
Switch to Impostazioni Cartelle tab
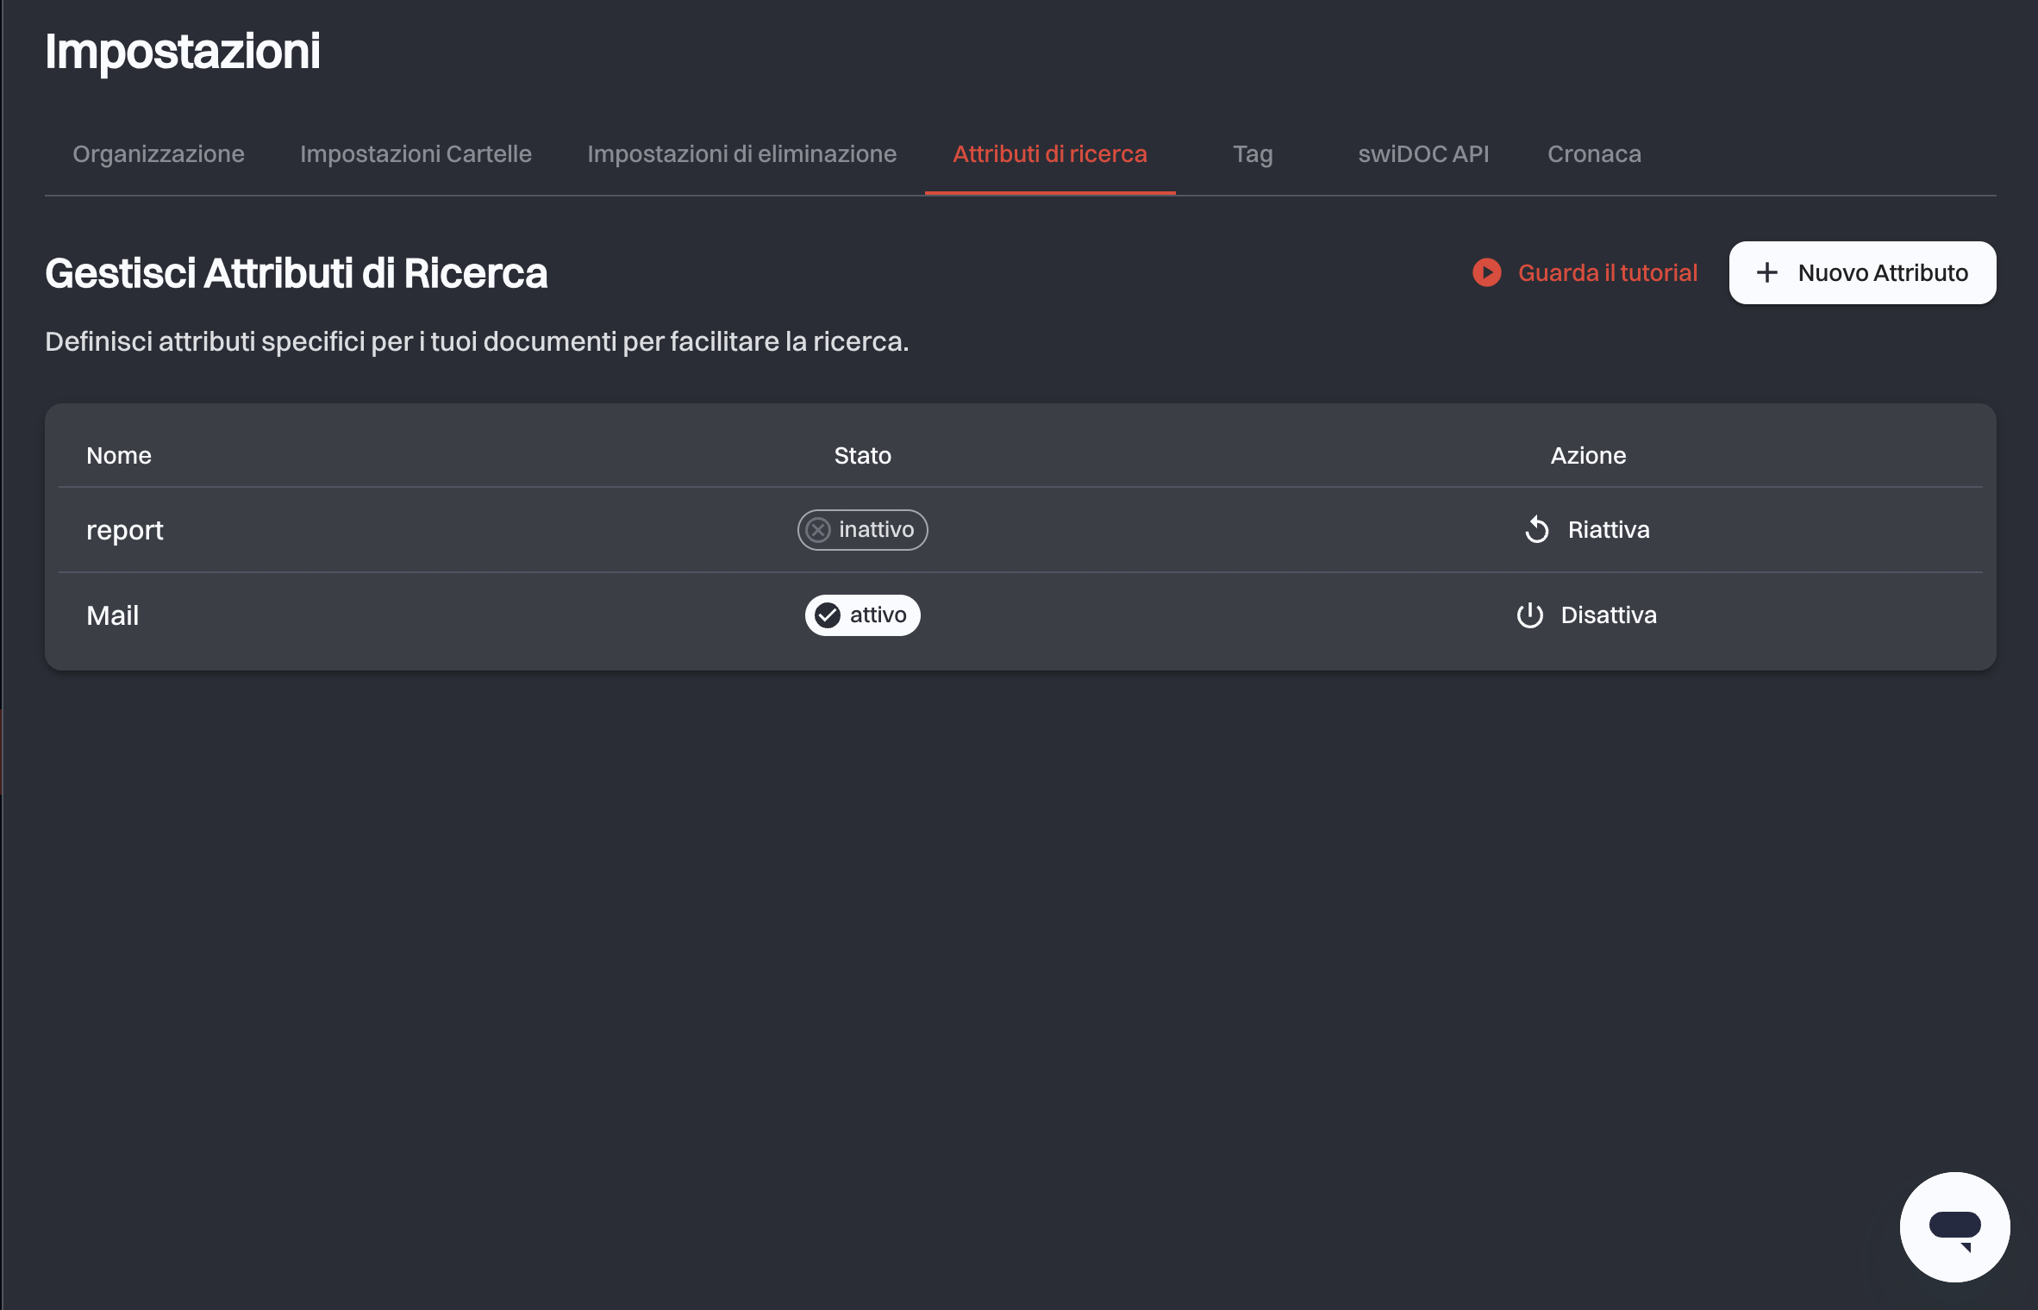(416, 153)
